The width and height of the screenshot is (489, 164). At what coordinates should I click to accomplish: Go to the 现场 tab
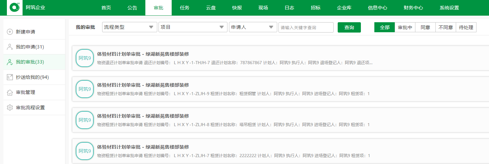coord(263,8)
